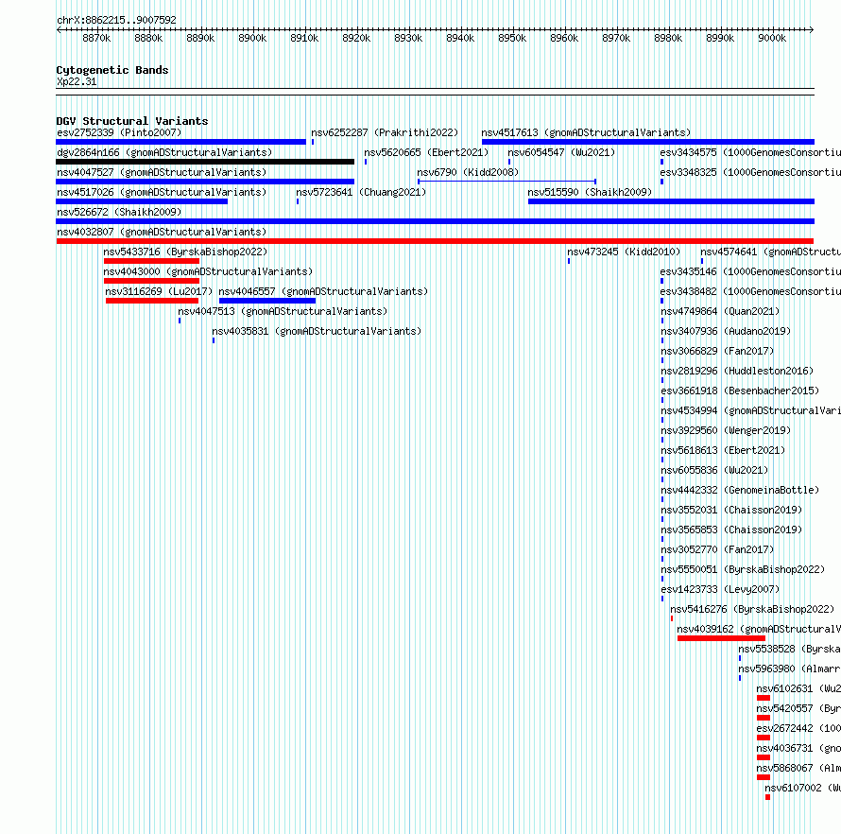Viewport: 841px width, 834px height.
Task: Click the nsv2819296 (Huddleston2016) label
Action: click(x=737, y=371)
